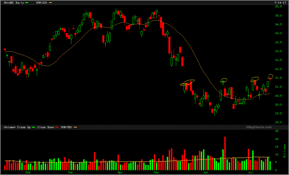The height and width of the screenshot is (175, 289).
Task: Click the vertical "Millions" axis label
Action: 285,151
